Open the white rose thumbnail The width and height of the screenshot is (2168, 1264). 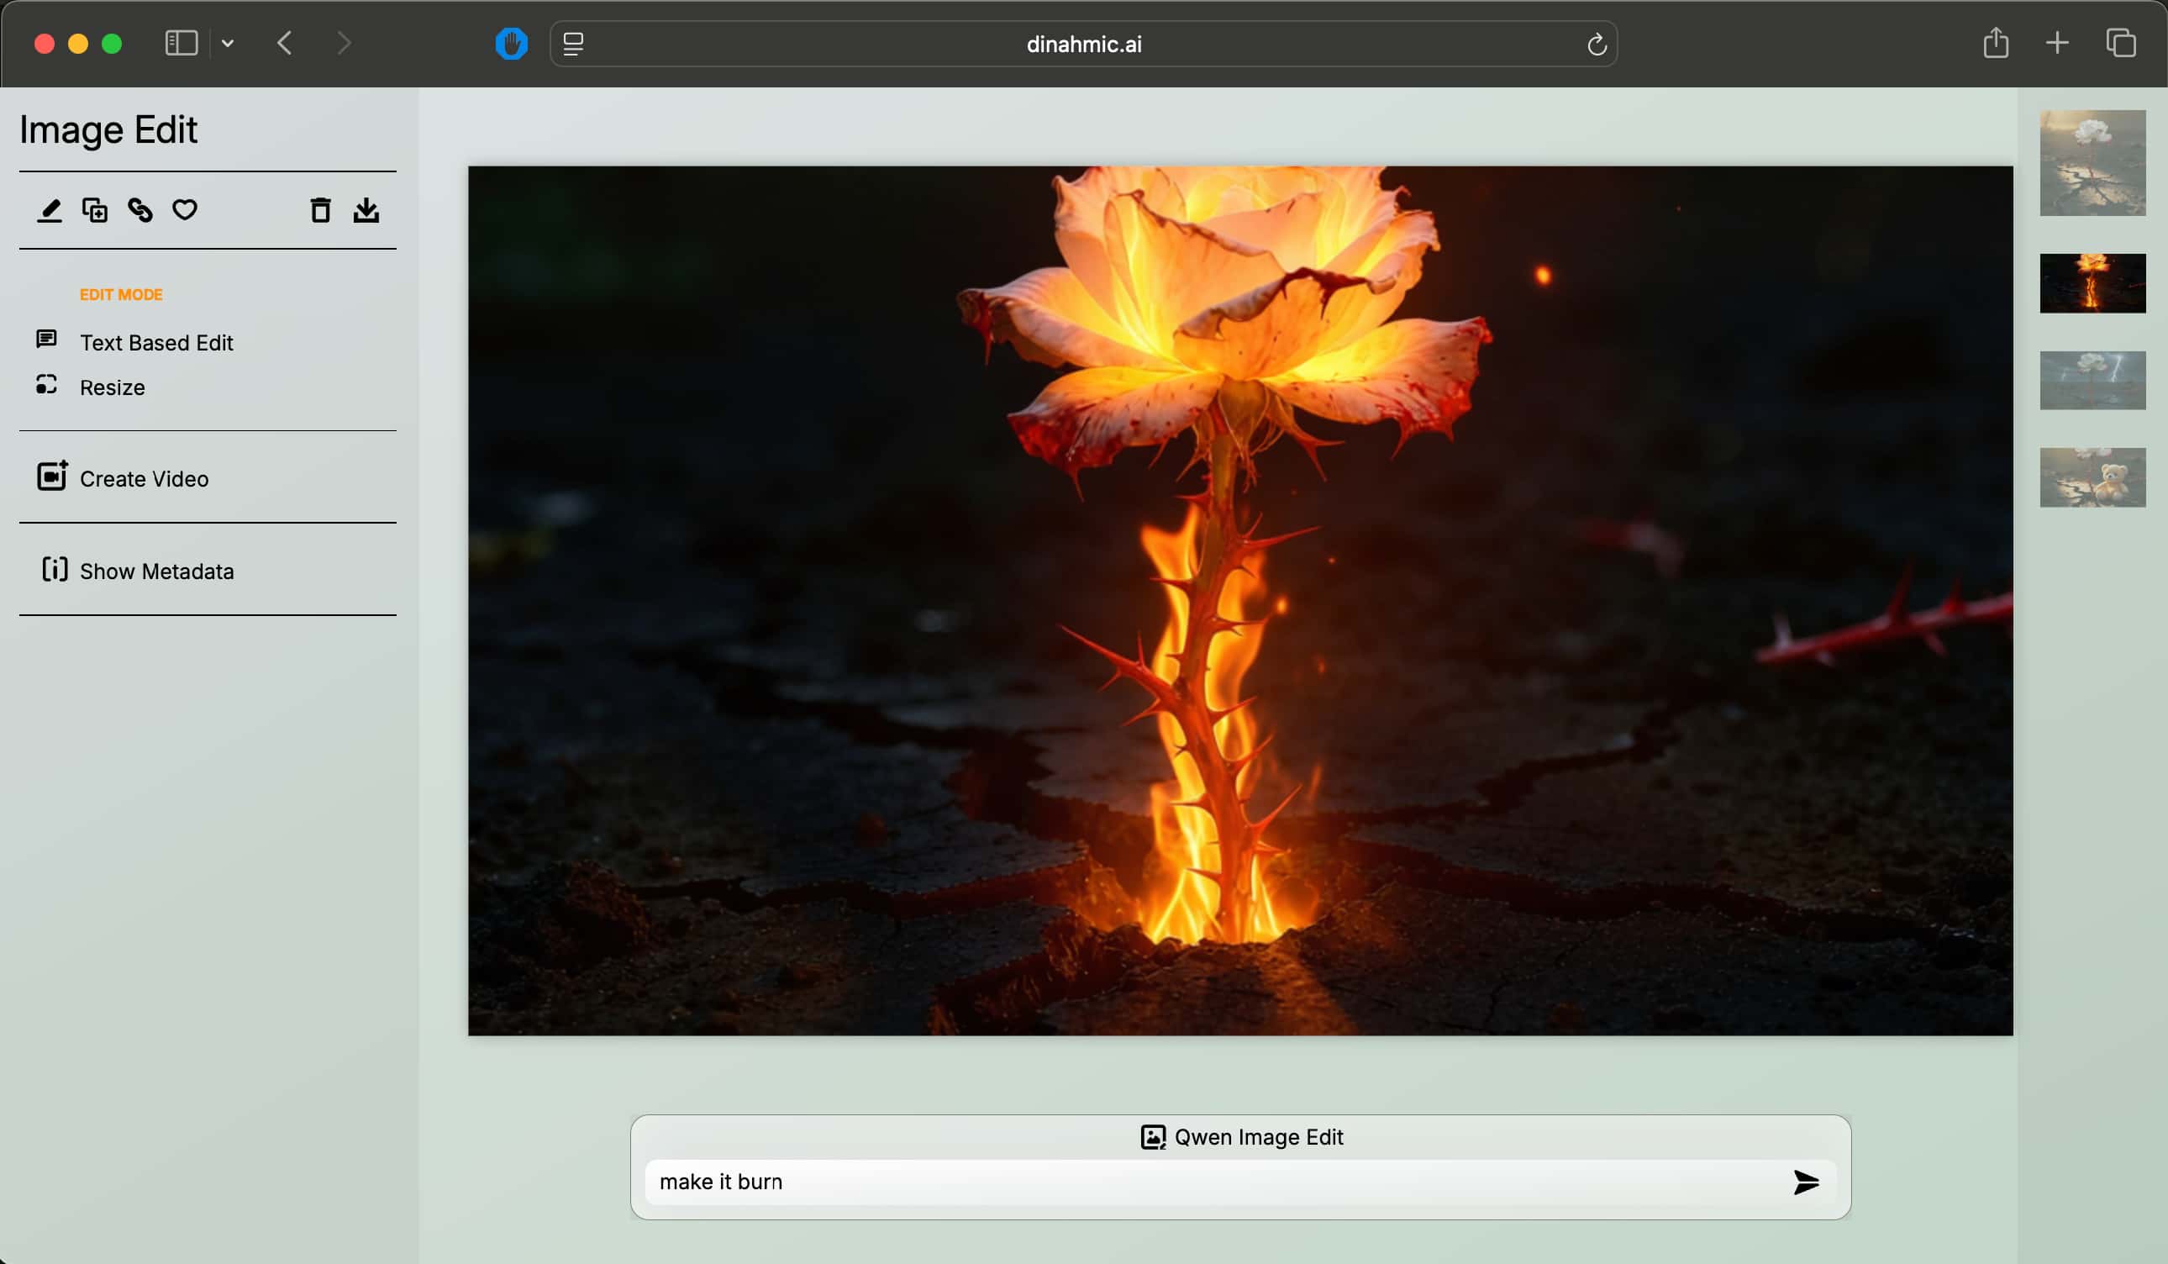tap(2092, 163)
